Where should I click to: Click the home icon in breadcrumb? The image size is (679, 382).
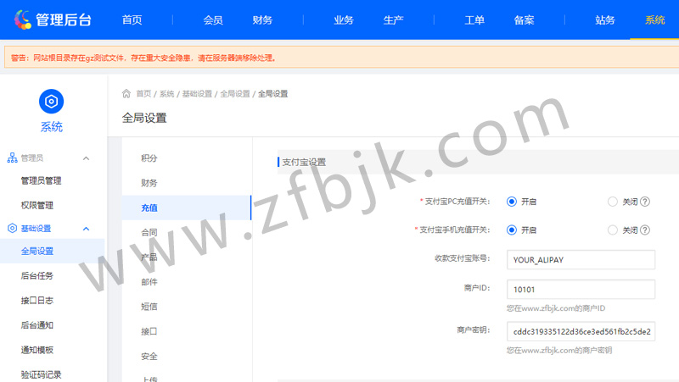click(126, 93)
